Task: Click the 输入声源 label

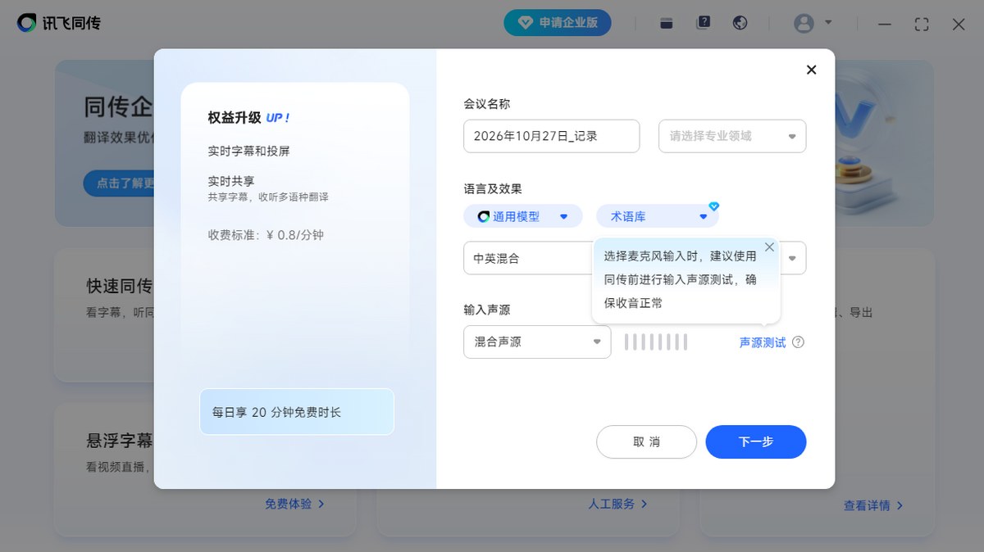Action: click(487, 310)
